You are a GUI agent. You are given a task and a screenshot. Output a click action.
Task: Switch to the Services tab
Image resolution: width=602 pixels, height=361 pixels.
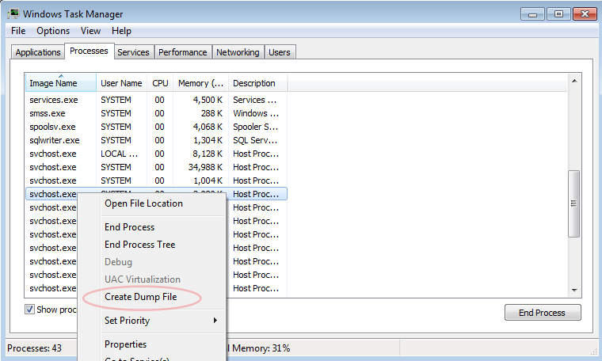coord(133,52)
